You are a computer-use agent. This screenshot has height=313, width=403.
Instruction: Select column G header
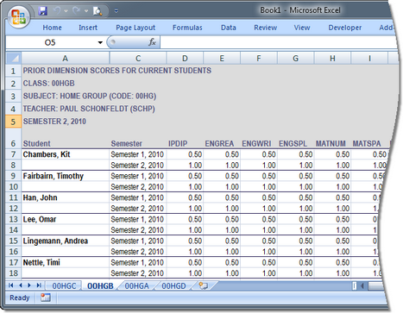295,59
